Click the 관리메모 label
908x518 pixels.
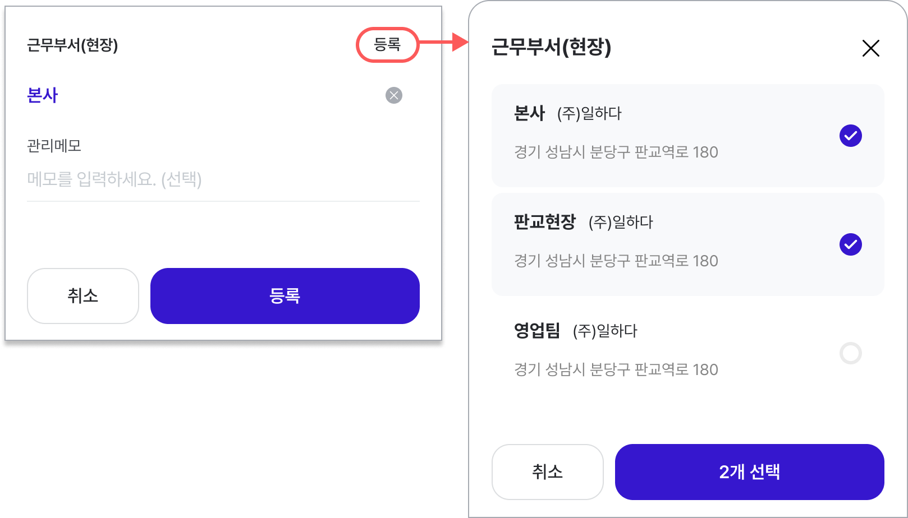coord(54,146)
